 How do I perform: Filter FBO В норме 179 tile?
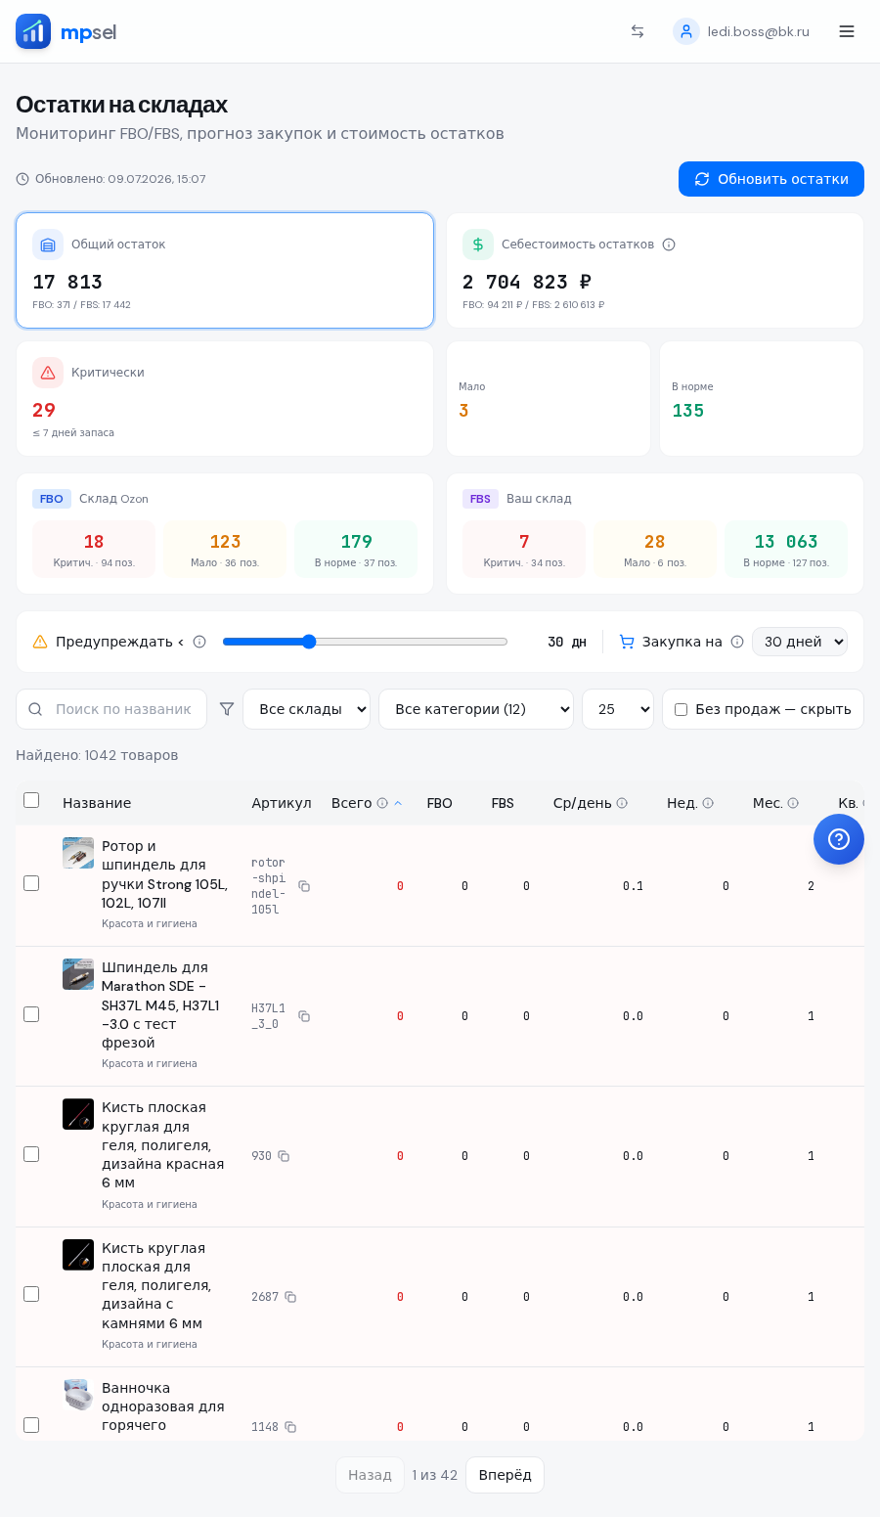[356, 550]
